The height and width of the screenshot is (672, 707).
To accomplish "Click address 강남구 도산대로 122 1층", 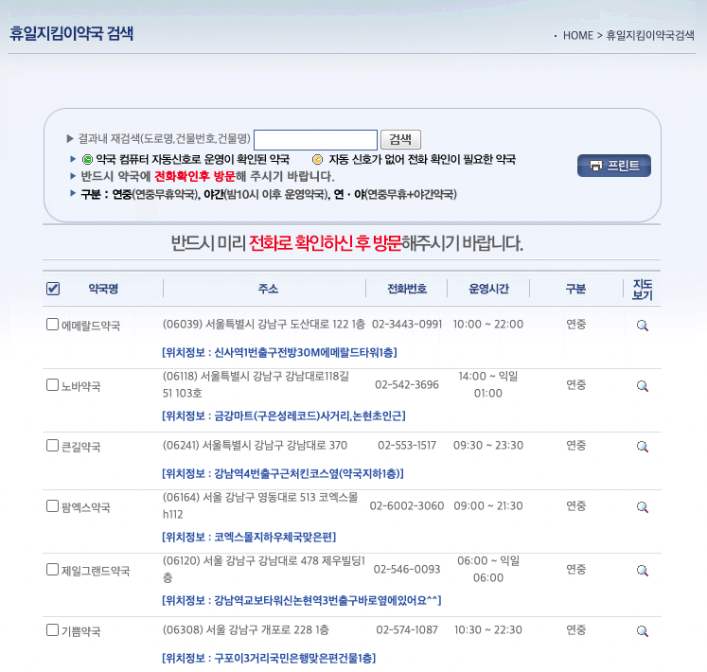I will point(264,325).
